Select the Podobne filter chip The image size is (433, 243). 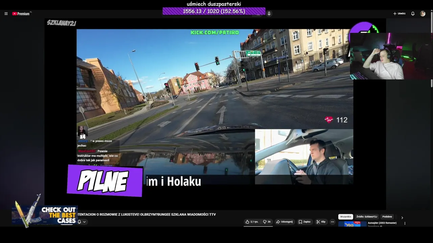[387, 217]
